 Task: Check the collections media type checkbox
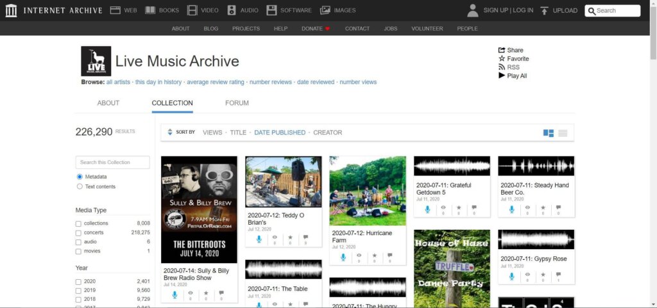(78, 223)
